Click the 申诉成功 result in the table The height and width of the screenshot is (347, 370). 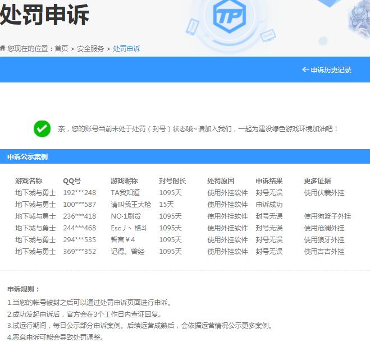pyautogui.click(x=269, y=205)
